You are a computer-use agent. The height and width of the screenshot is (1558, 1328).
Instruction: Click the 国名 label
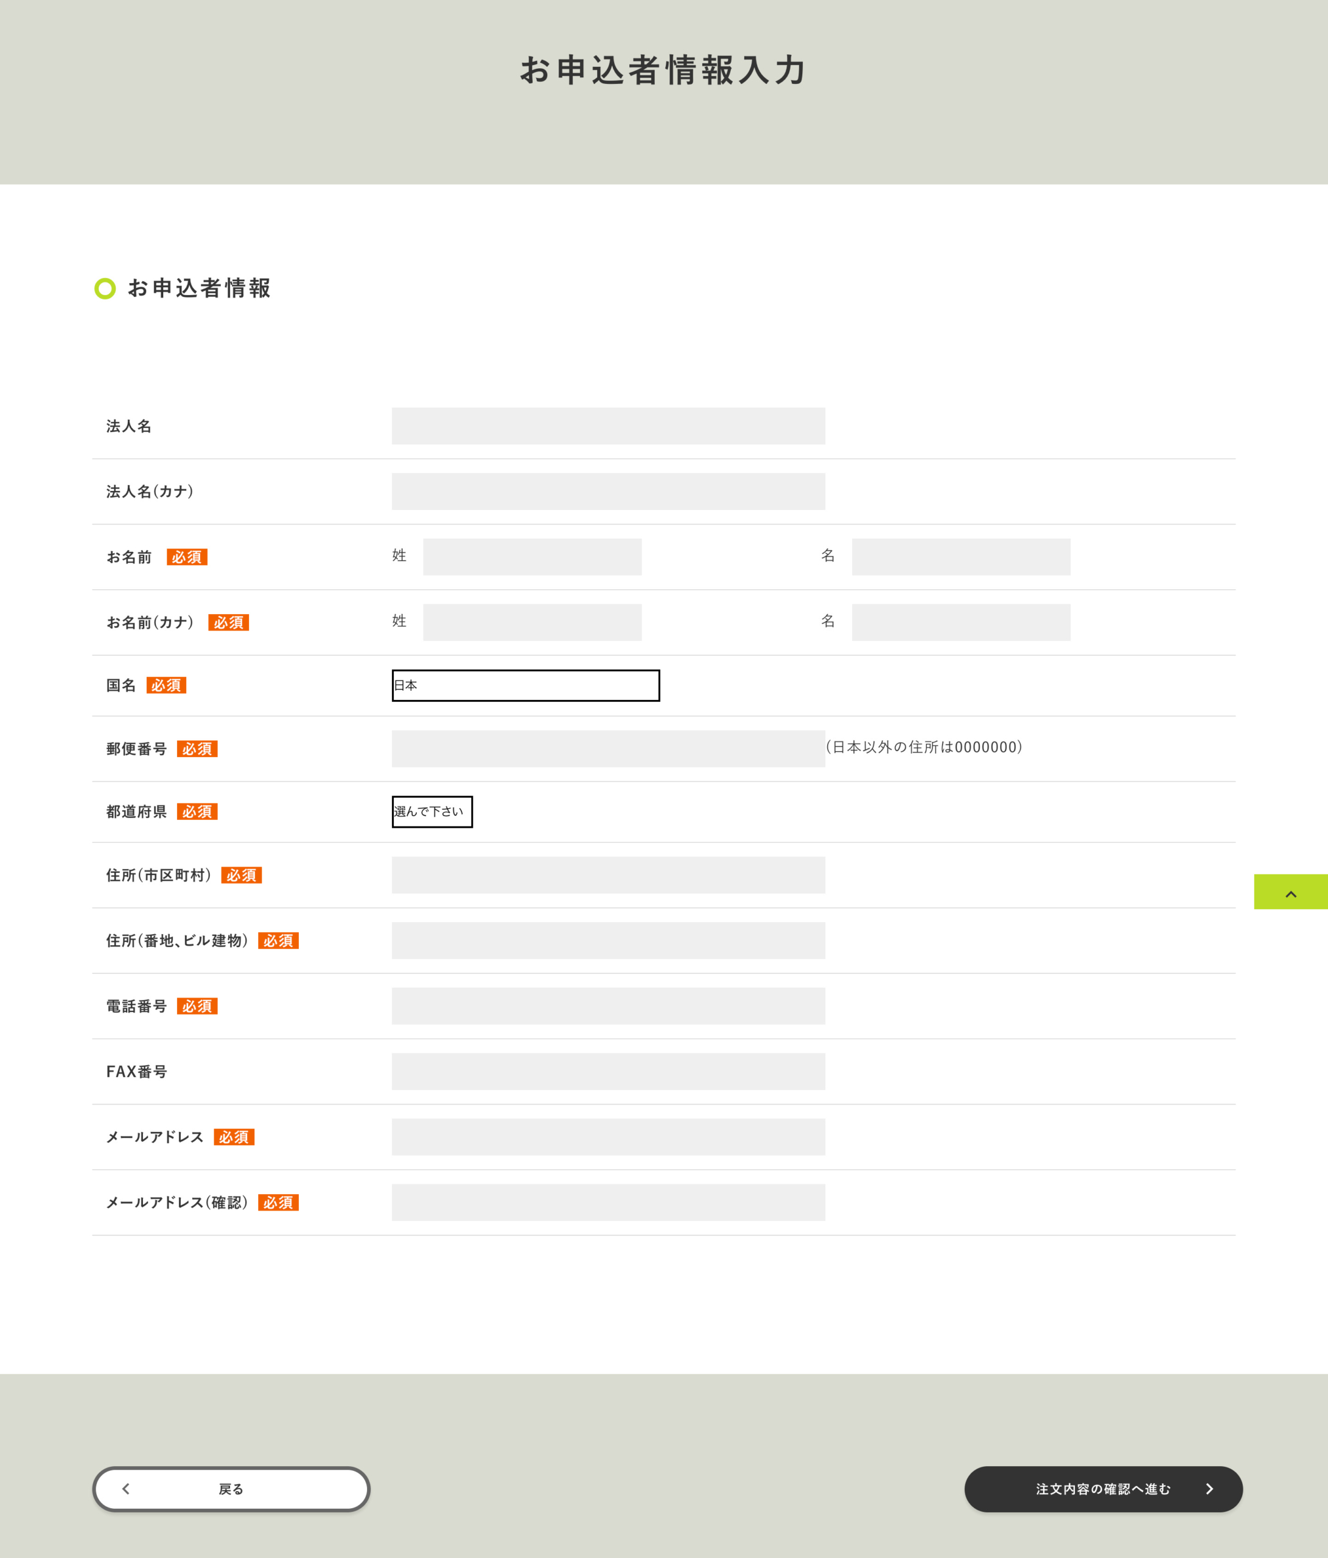[x=121, y=686]
